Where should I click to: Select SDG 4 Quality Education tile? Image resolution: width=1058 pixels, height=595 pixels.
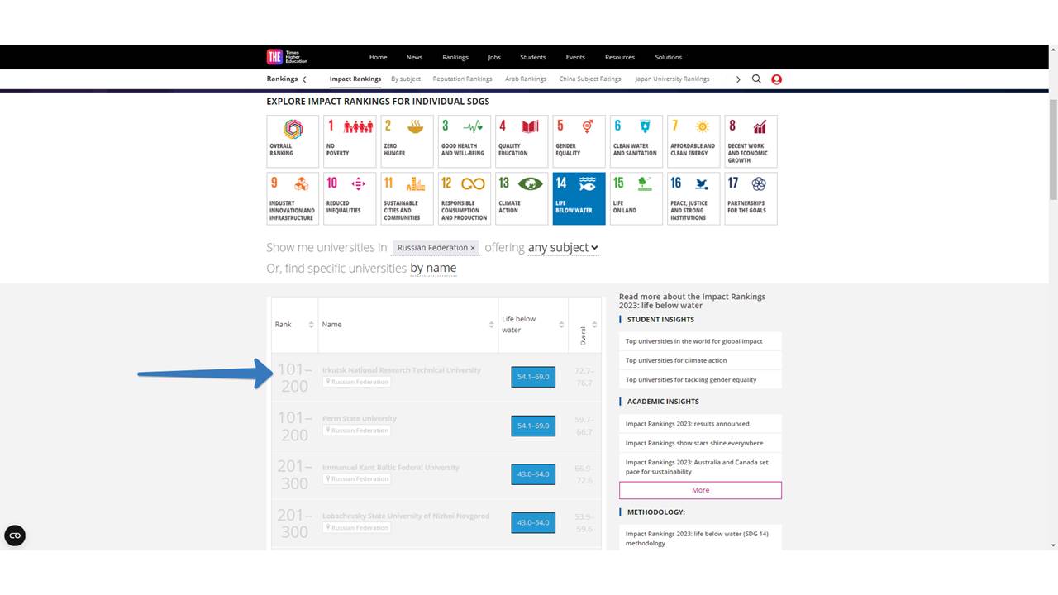click(522, 141)
